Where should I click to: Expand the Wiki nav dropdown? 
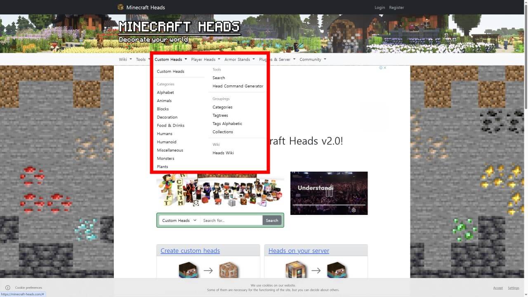pyautogui.click(x=125, y=59)
